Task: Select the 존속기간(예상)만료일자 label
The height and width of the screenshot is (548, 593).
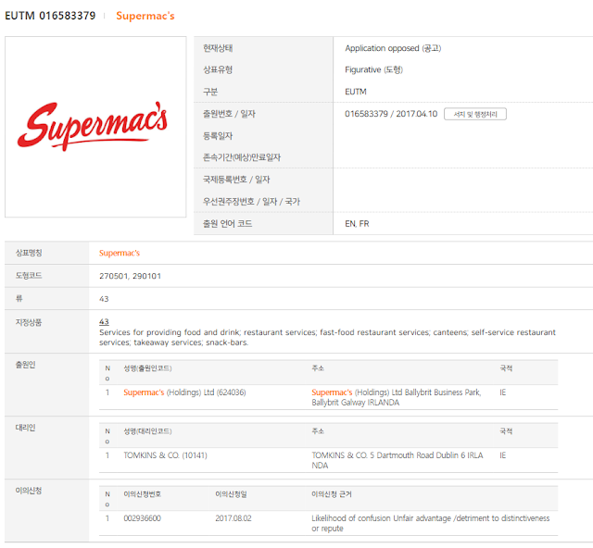Action: (242, 157)
